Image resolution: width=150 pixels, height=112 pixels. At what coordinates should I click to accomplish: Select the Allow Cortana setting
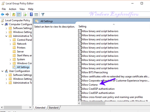pyautogui.click(x=90, y=85)
